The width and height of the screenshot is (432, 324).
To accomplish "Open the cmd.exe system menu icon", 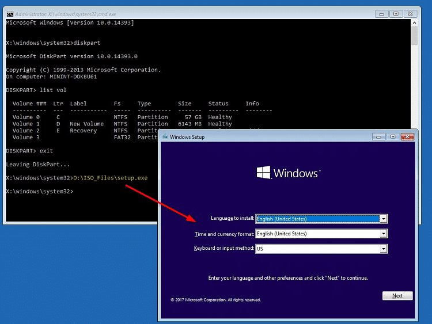I will click(x=10, y=13).
